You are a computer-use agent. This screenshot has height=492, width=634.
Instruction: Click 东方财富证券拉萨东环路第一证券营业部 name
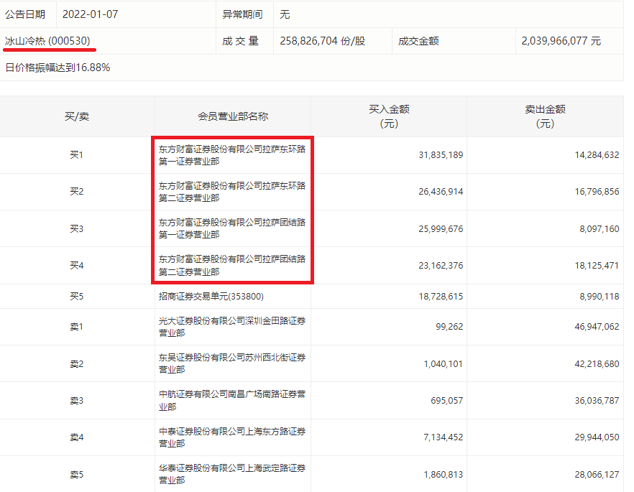pyautogui.click(x=232, y=155)
